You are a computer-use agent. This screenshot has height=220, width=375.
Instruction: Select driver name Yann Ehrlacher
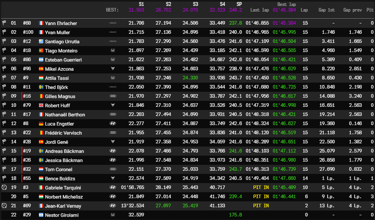pyautogui.click(x=61, y=23)
